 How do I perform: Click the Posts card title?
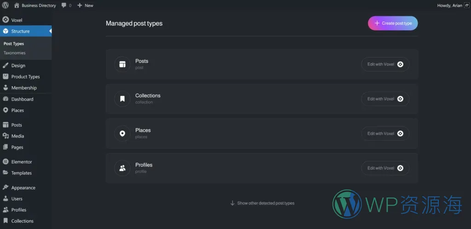pyautogui.click(x=142, y=61)
